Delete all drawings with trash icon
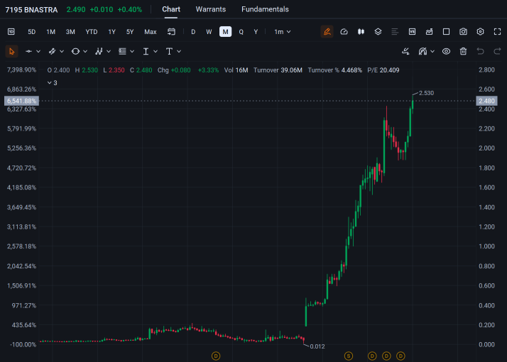The height and width of the screenshot is (362, 507). click(464, 51)
